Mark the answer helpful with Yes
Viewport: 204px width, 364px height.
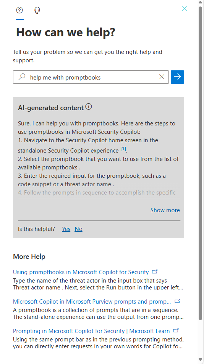(66, 229)
